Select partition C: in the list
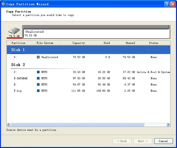This screenshot has width=177, height=148. click(88, 72)
